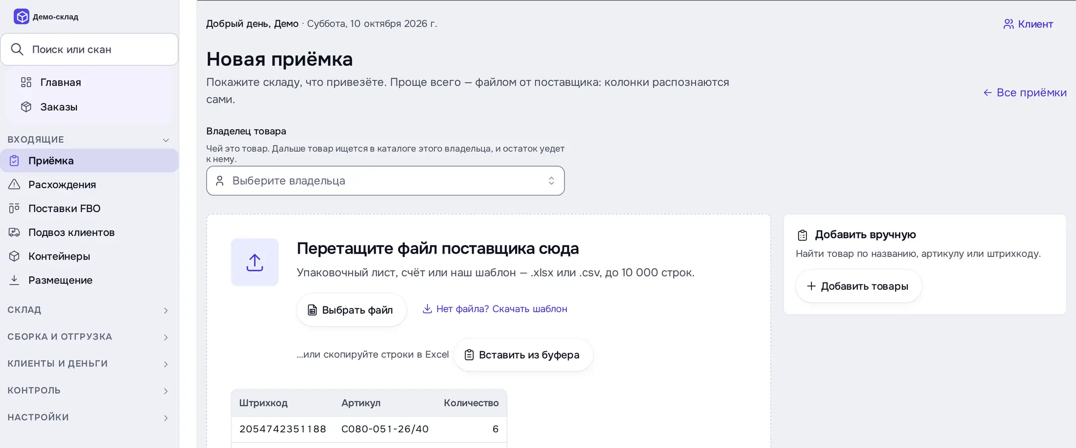Click the Количество column header

[x=471, y=403]
